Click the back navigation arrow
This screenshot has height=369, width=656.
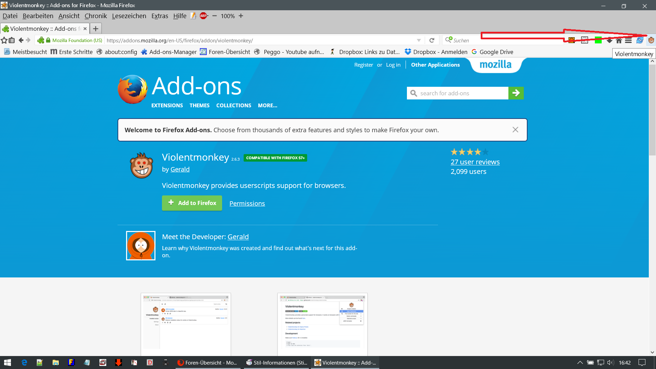tap(21, 40)
